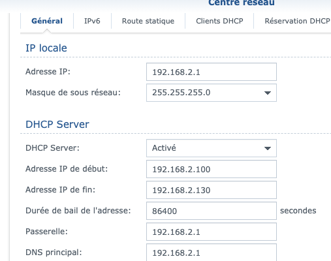This screenshot has width=331, height=261.
Task: Click the Masque de sous réseau label
Action: 73,93
